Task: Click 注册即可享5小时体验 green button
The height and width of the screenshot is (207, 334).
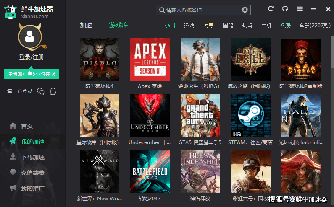Action: pyautogui.click(x=32, y=74)
